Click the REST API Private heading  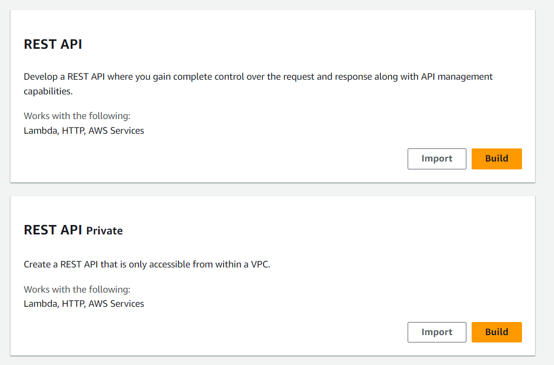click(x=73, y=230)
